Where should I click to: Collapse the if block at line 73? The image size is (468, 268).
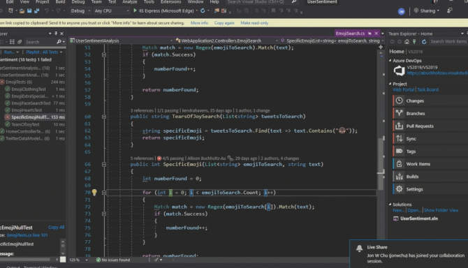pyautogui.click(x=104, y=214)
